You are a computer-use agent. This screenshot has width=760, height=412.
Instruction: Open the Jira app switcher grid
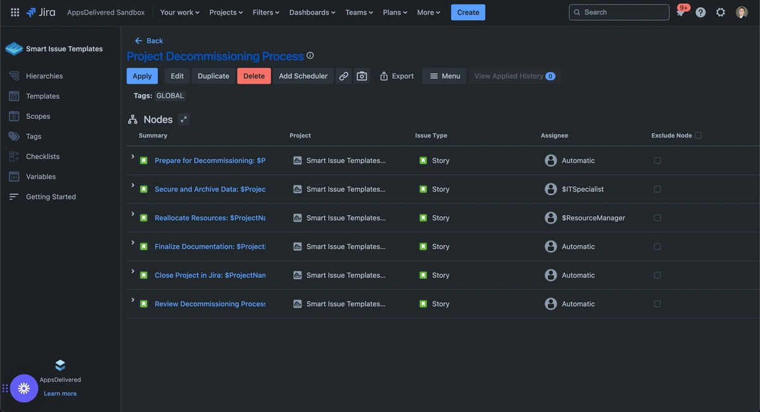[15, 12]
